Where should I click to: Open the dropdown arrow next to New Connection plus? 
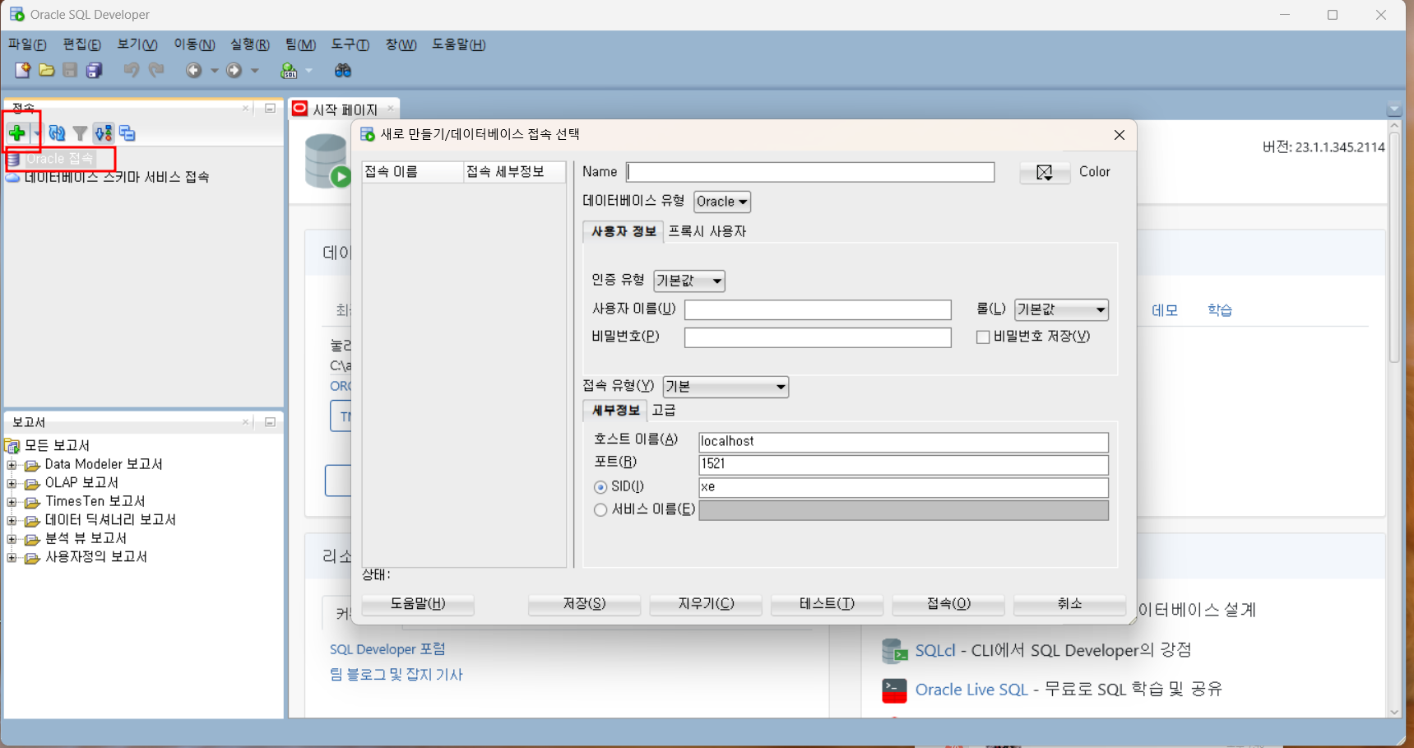pos(36,133)
